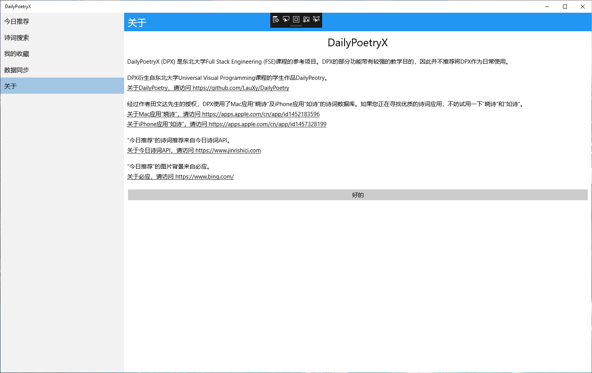The height and width of the screenshot is (373, 592).
Task: Click the paragraph starting "经过作者田文达先生的授权"
Action: (326, 104)
